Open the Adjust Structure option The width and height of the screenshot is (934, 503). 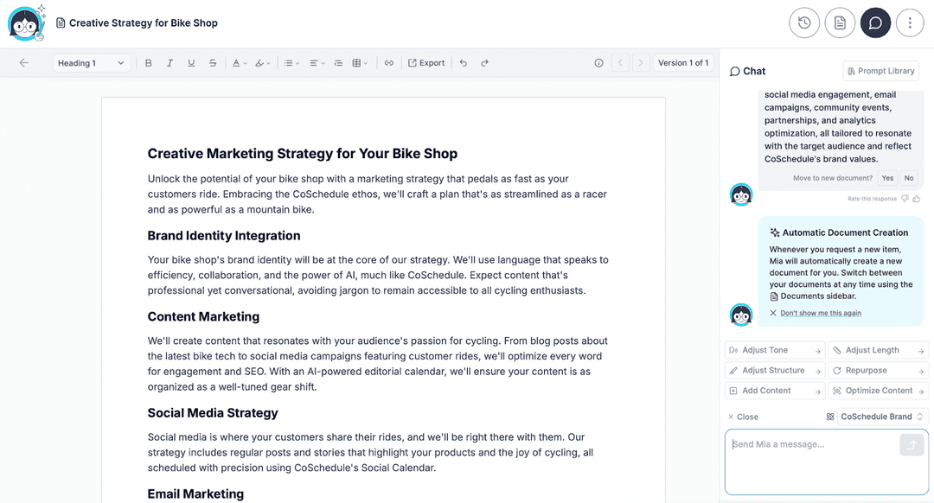click(775, 370)
